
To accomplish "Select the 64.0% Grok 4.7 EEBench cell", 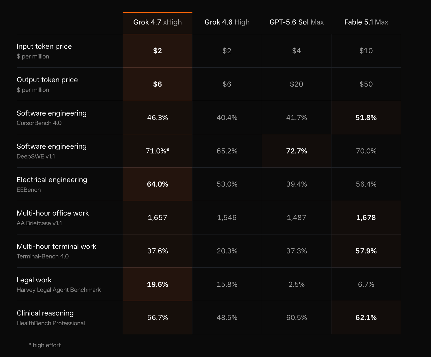I will pos(157,184).
